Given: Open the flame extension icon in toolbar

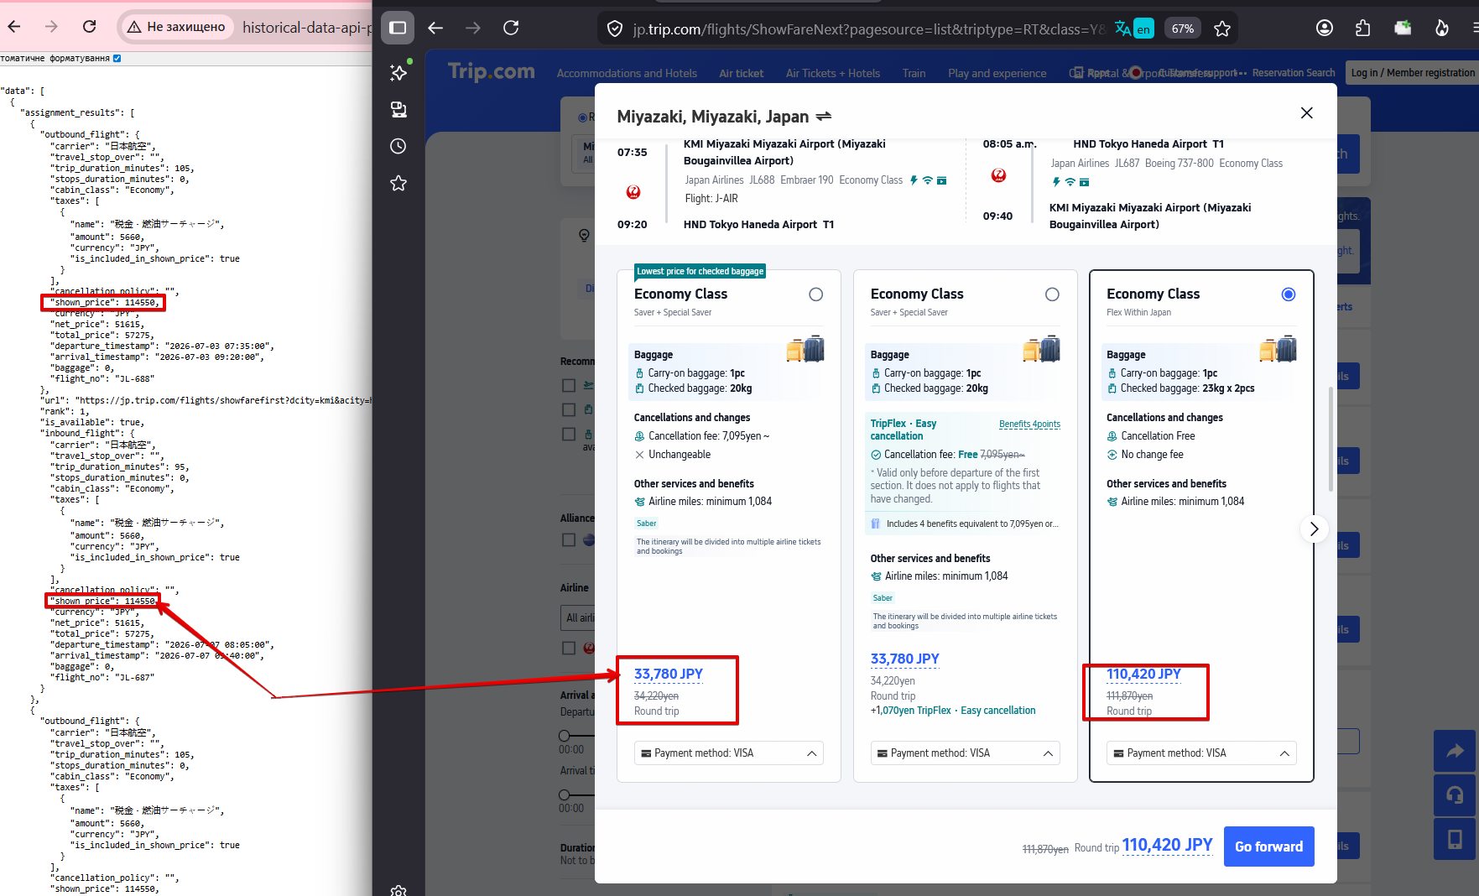Looking at the screenshot, I should (x=1442, y=28).
